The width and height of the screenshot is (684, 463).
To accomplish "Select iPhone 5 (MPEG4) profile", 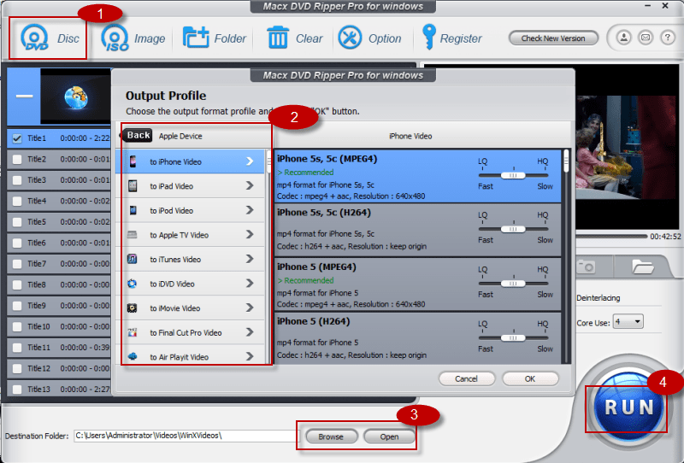I will (x=417, y=284).
